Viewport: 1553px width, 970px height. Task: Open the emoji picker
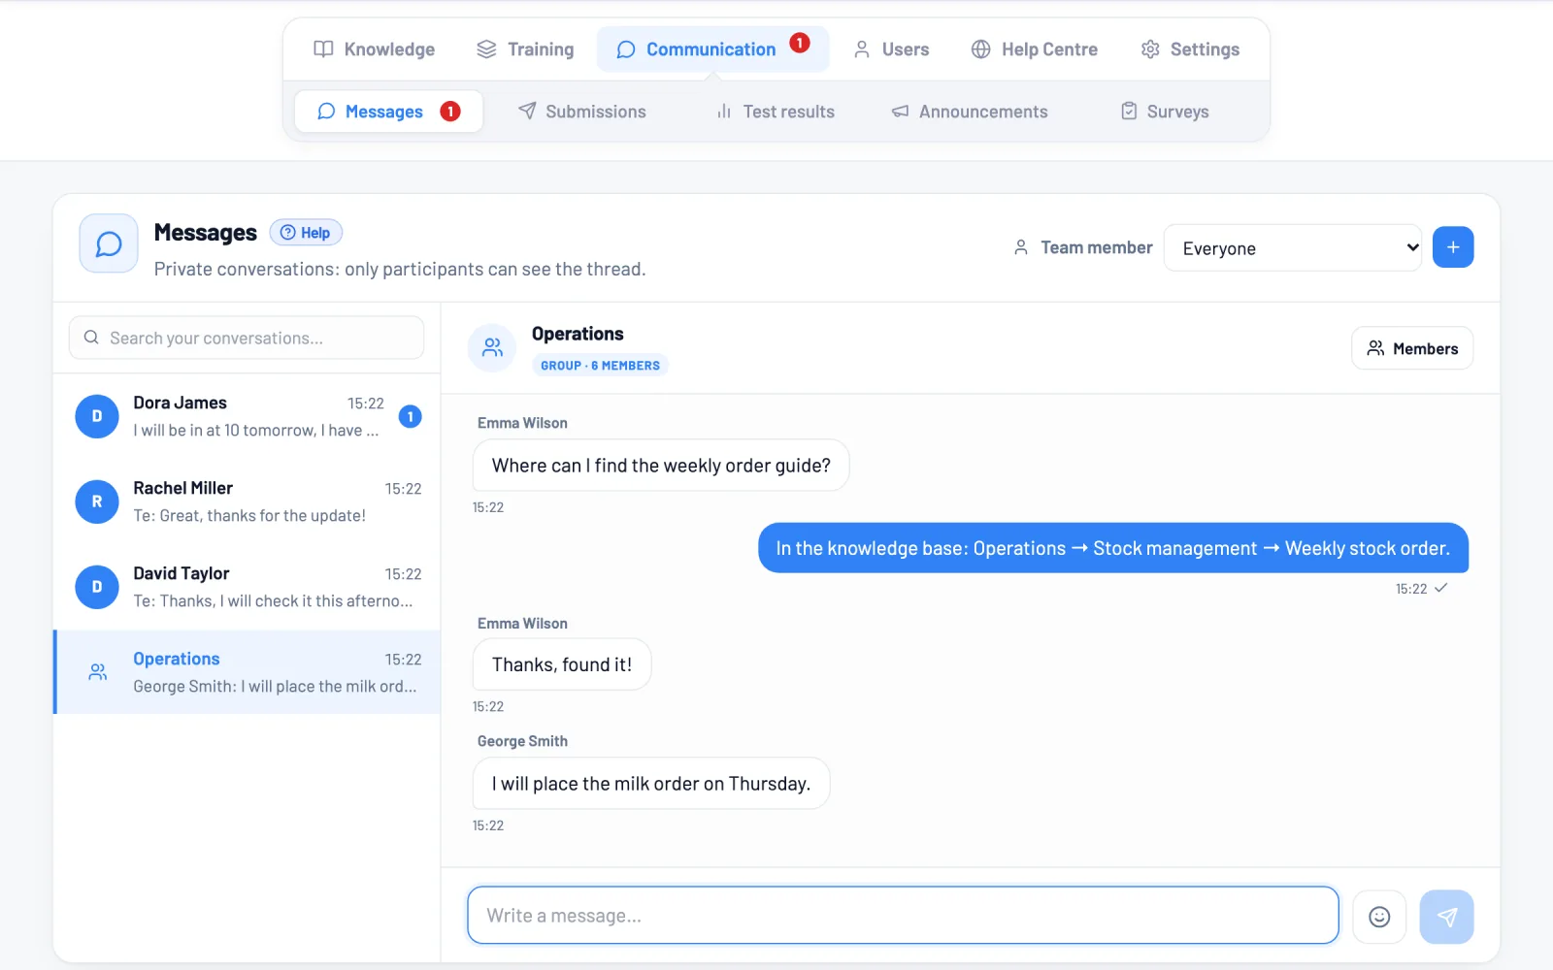[1379, 917]
